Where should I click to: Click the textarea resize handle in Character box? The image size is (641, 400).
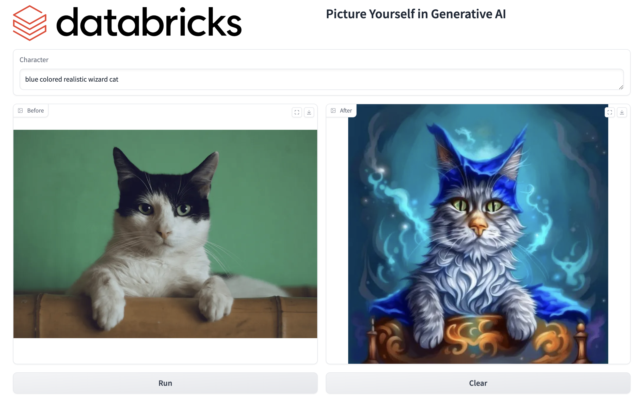tap(621, 87)
